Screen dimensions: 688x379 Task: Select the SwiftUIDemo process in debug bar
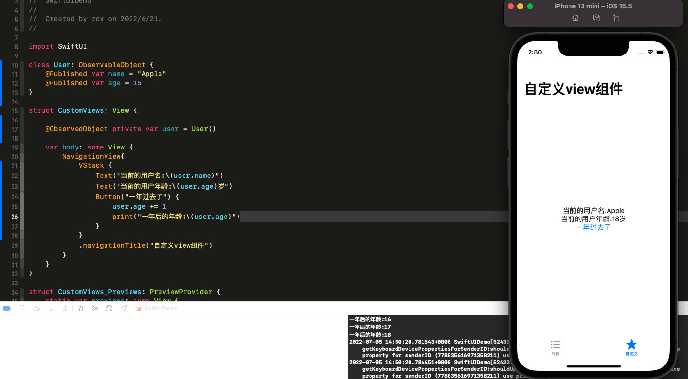[x=157, y=308]
